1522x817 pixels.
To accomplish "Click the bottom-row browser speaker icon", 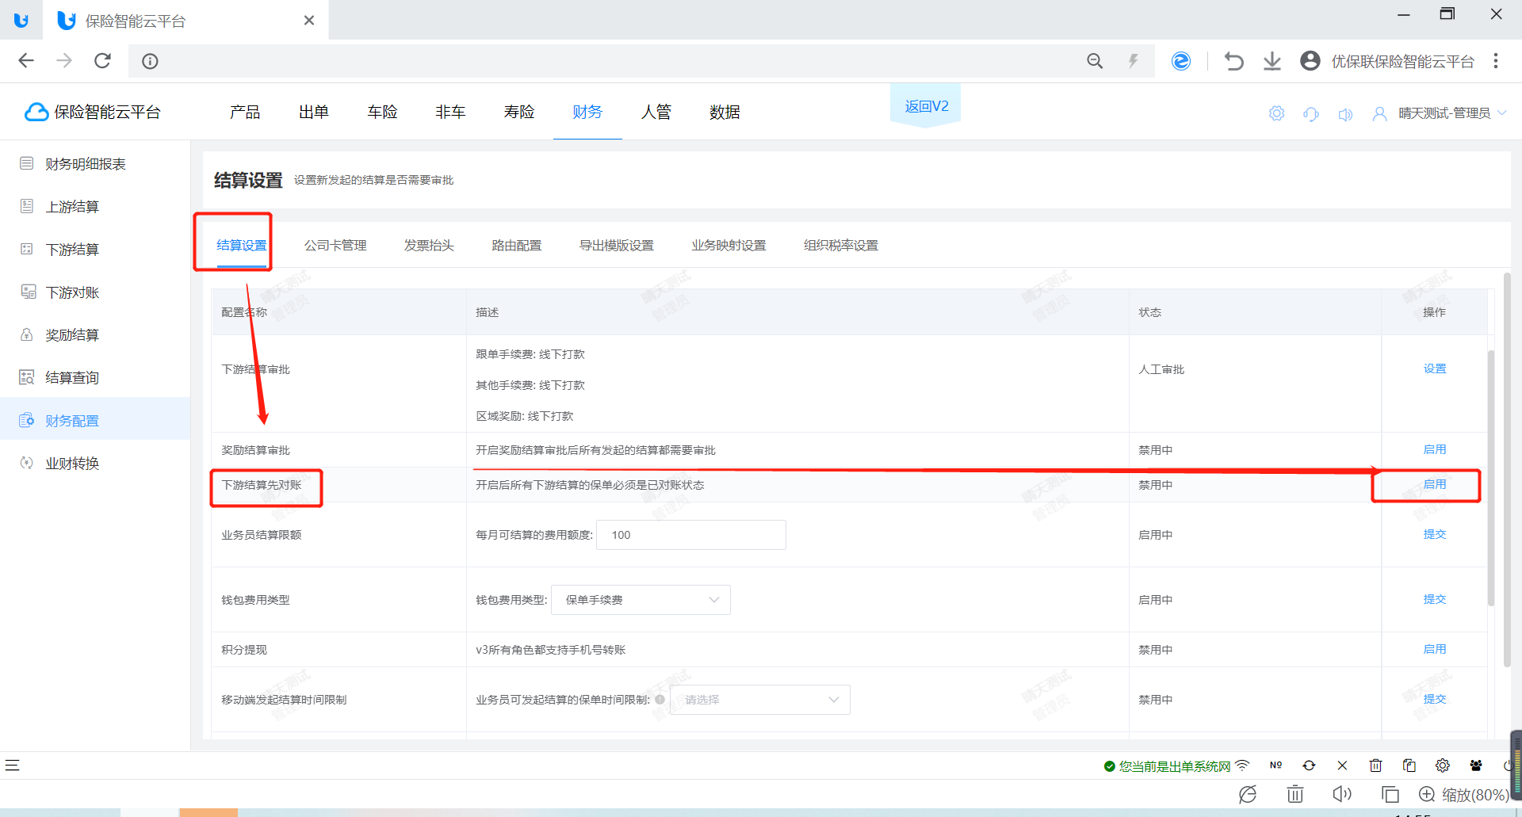I will (1341, 794).
